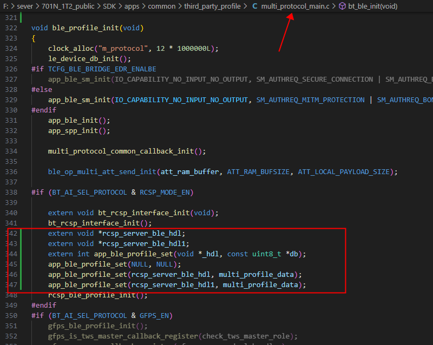Click the app_ble_init call

73,121
